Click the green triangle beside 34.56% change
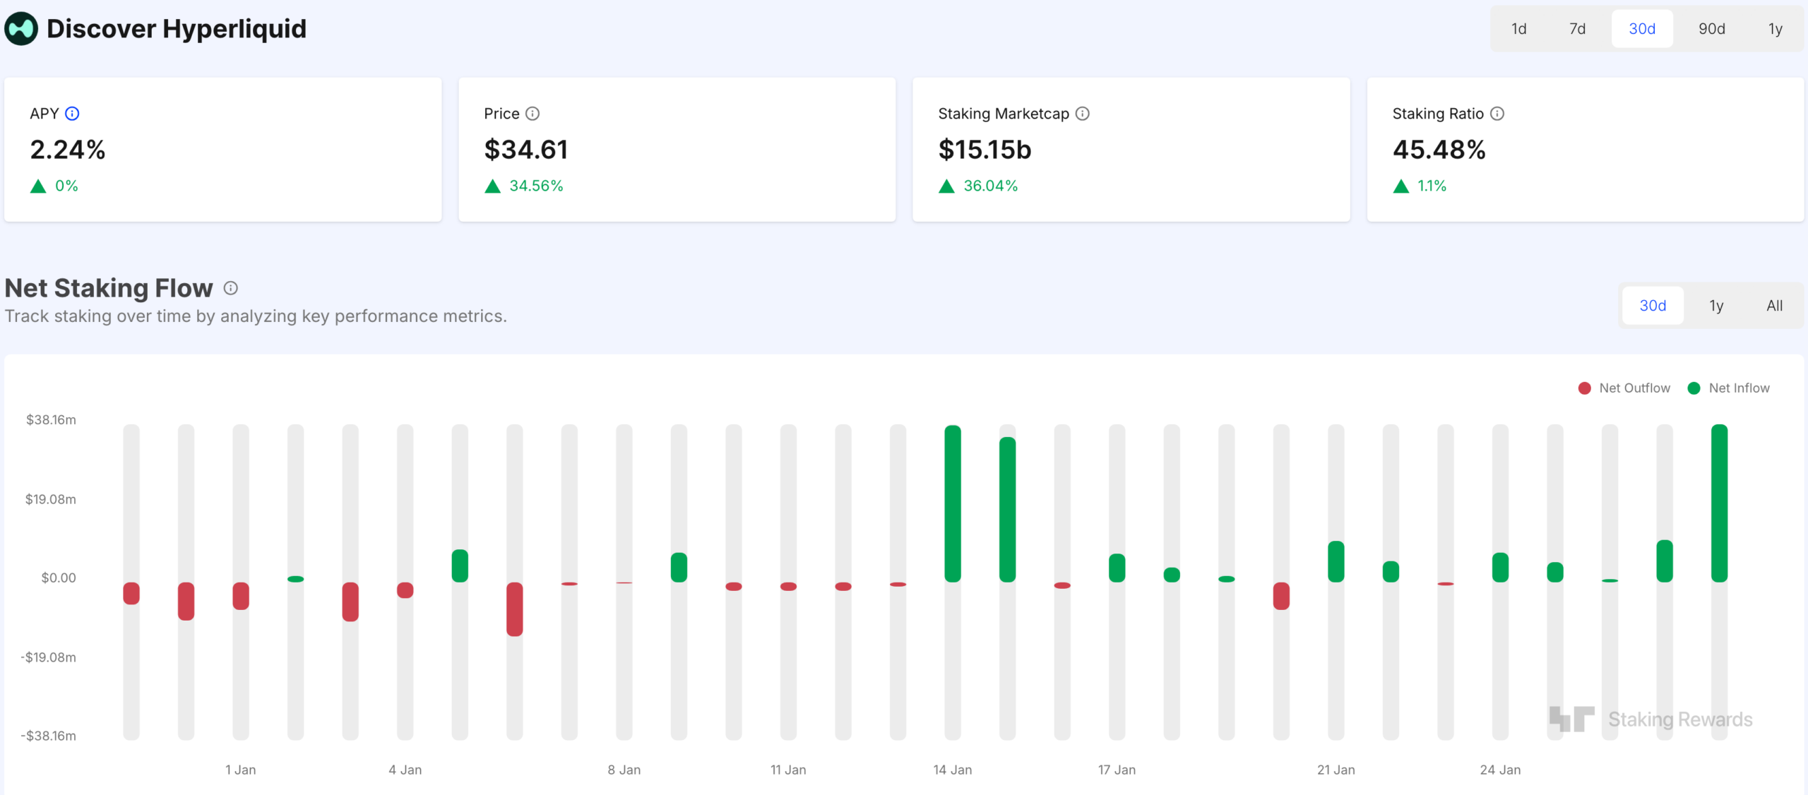The width and height of the screenshot is (1808, 795). click(x=493, y=186)
